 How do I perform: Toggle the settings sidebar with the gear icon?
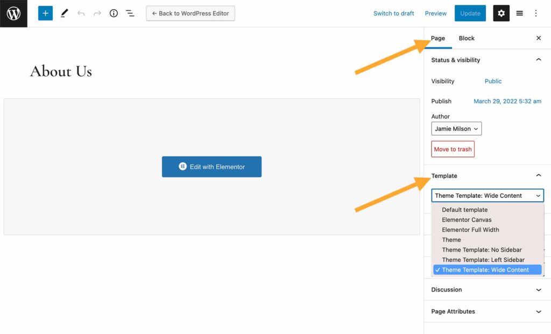coord(501,13)
